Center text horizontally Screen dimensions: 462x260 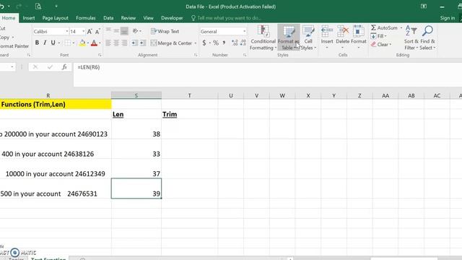coord(116,43)
